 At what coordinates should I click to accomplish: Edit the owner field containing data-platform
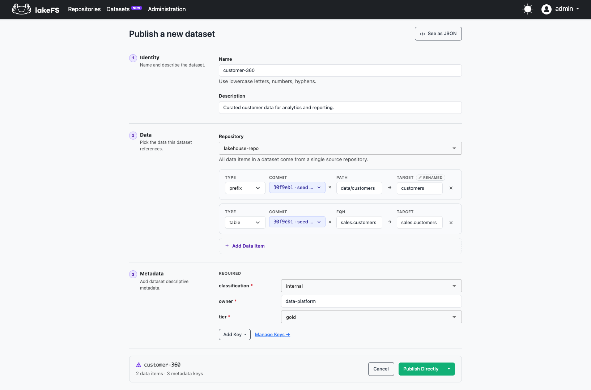coord(371,301)
